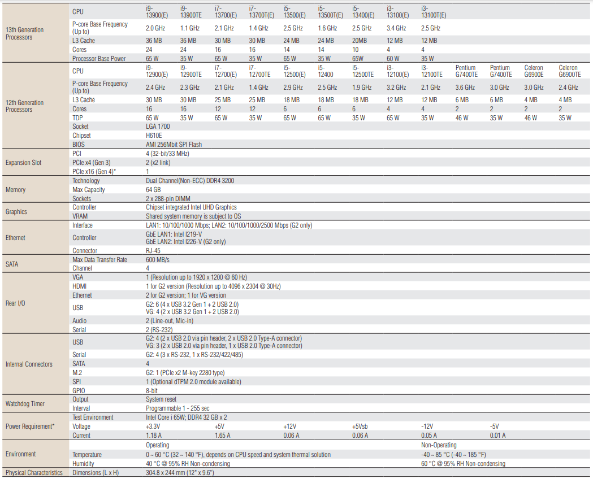The image size is (593, 479).
Task: Select the '8-bit' GPIO value
Action: (x=152, y=391)
